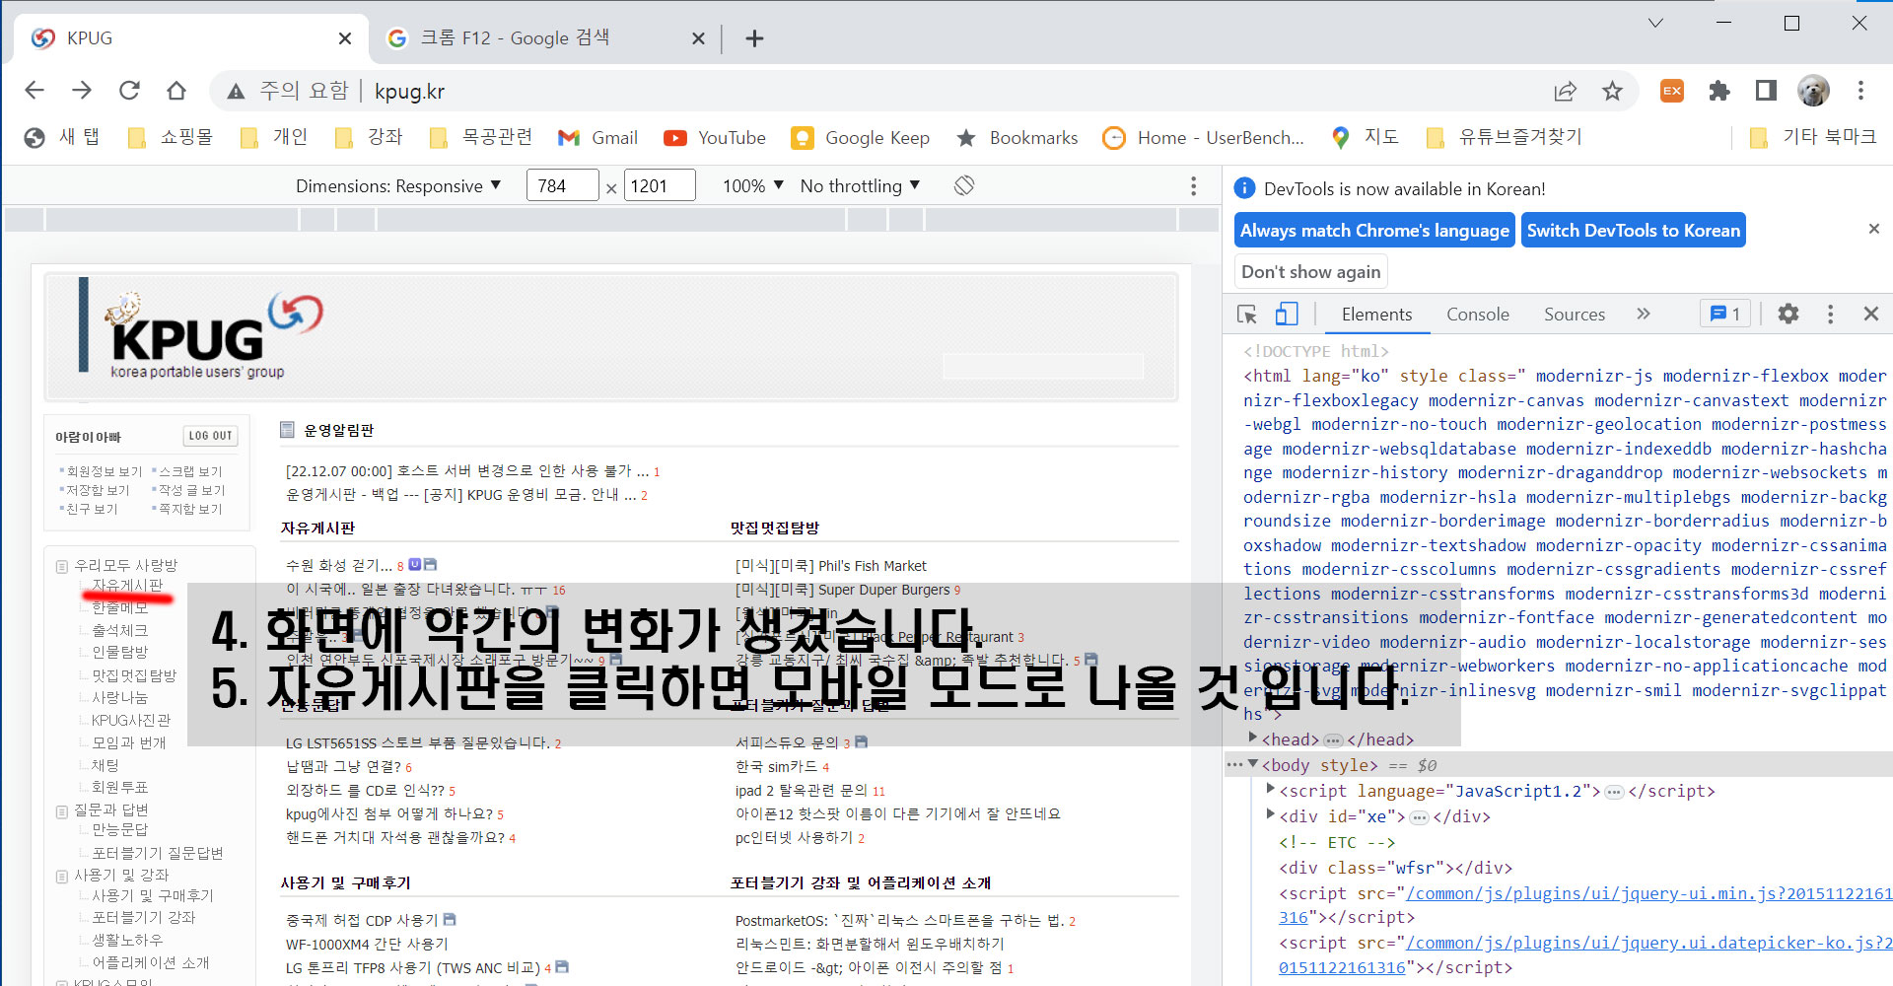Click the browser forward arrow
This screenshot has width=1893, height=986.
(x=82, y=91)
